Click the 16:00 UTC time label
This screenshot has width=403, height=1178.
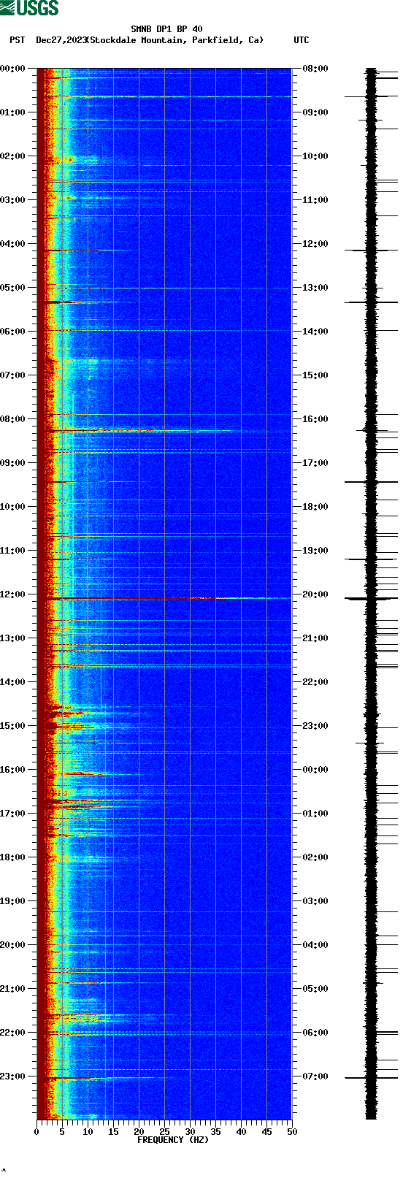pos(315,419)
